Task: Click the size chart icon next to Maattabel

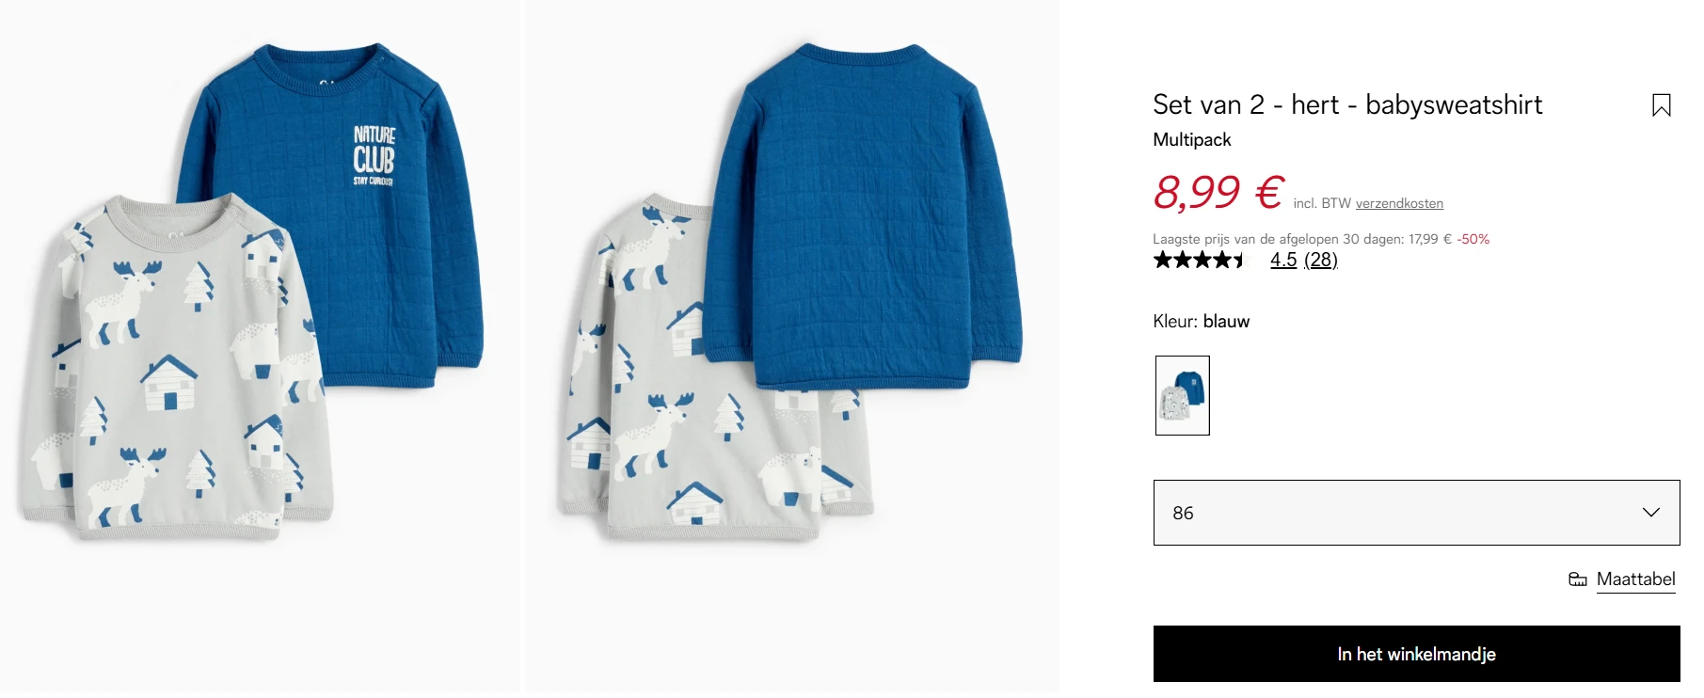Action: tap(1579, 579)
